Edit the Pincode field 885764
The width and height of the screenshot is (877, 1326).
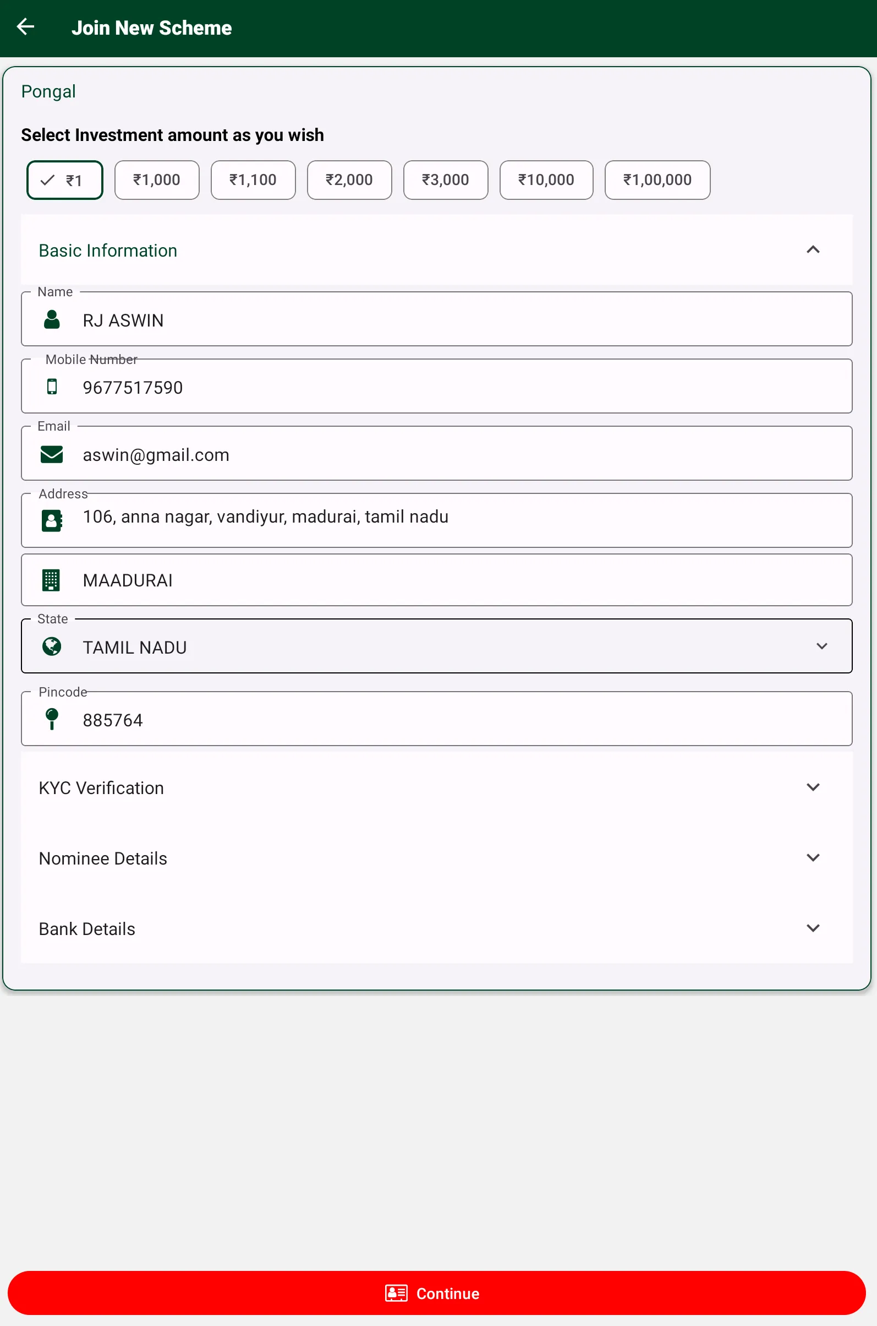coord(436,719)
